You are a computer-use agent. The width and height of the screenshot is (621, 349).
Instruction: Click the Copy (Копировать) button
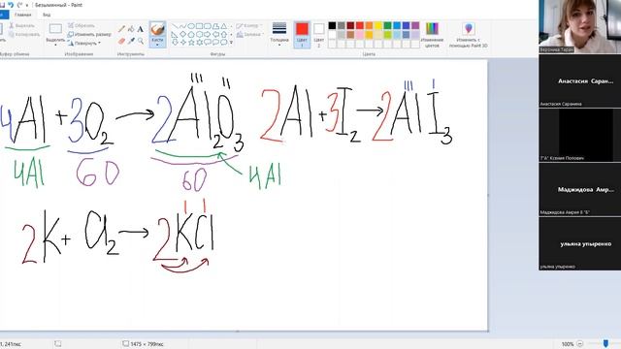(23, 35)
